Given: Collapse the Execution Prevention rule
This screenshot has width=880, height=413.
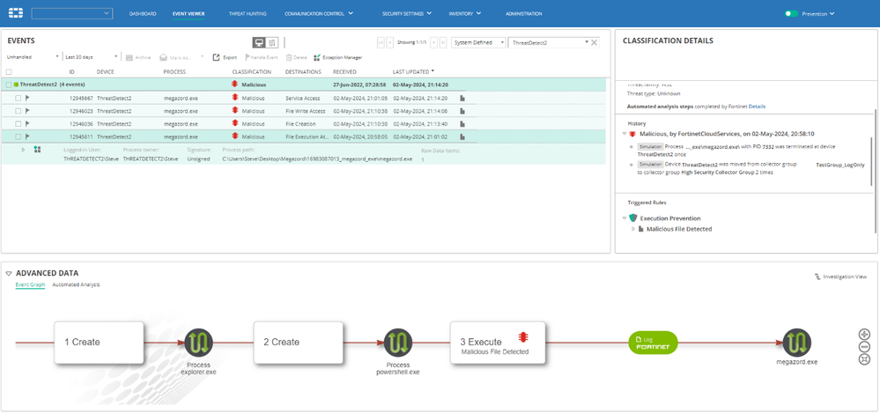Looking at the screenshot, I should [x=625, y=218].
